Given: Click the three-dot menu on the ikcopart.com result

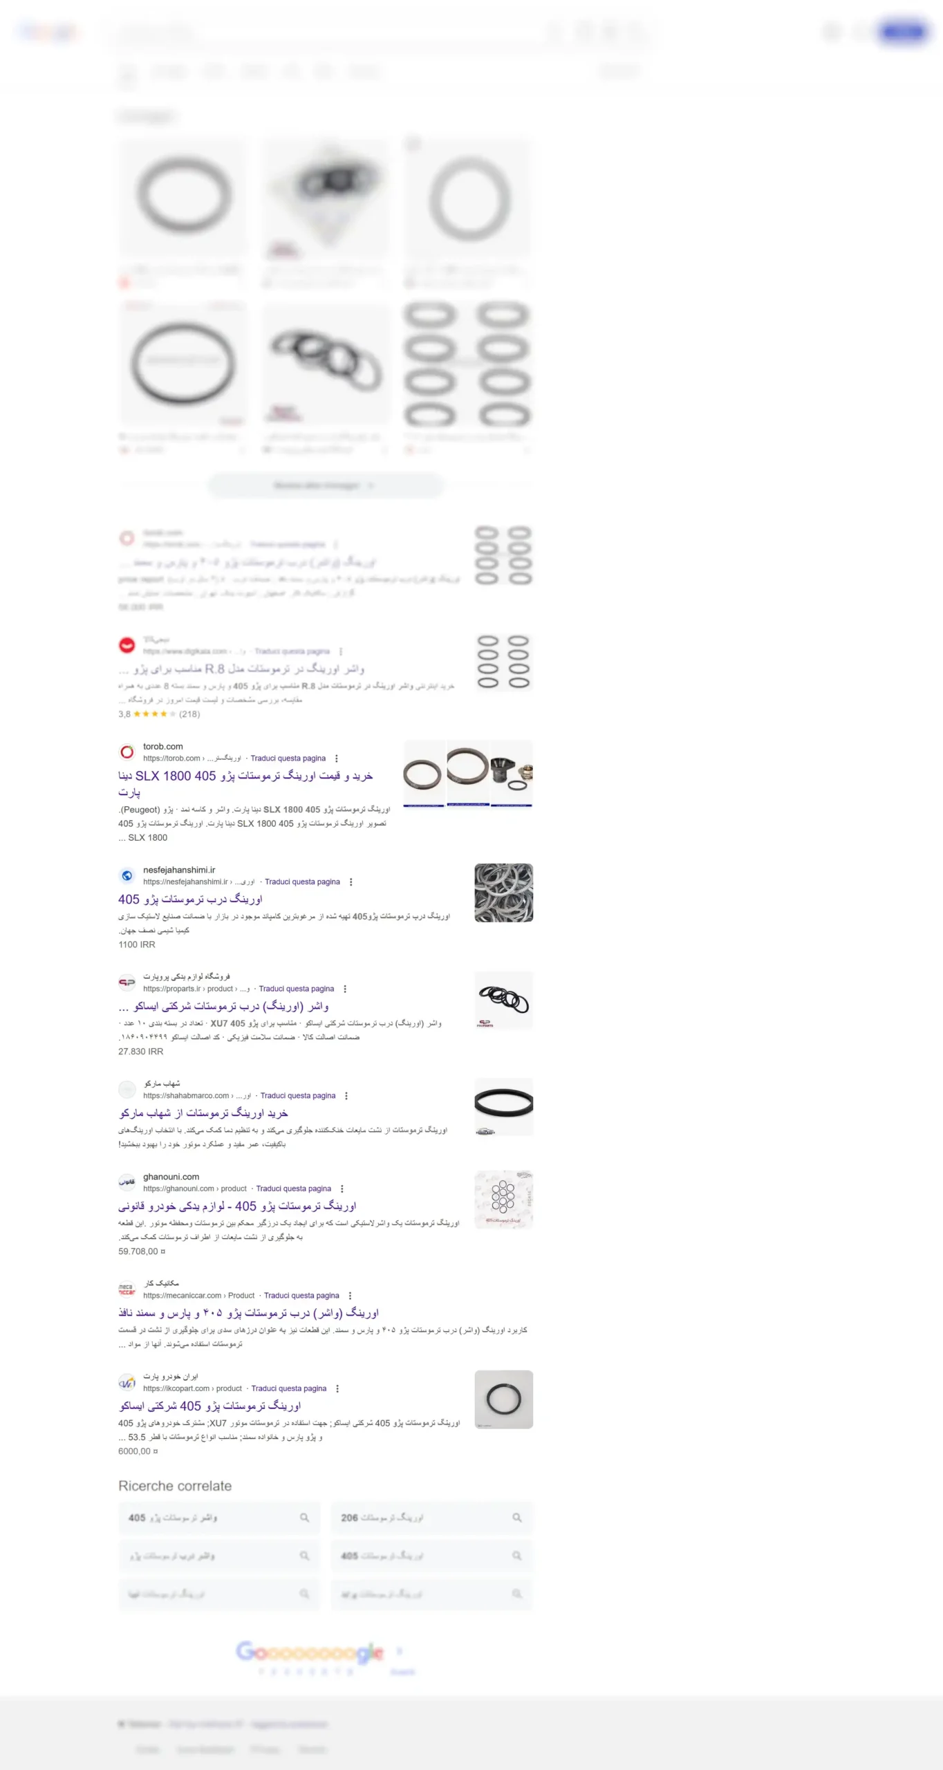Looking at the screenshot, I should click(337, 1388).
